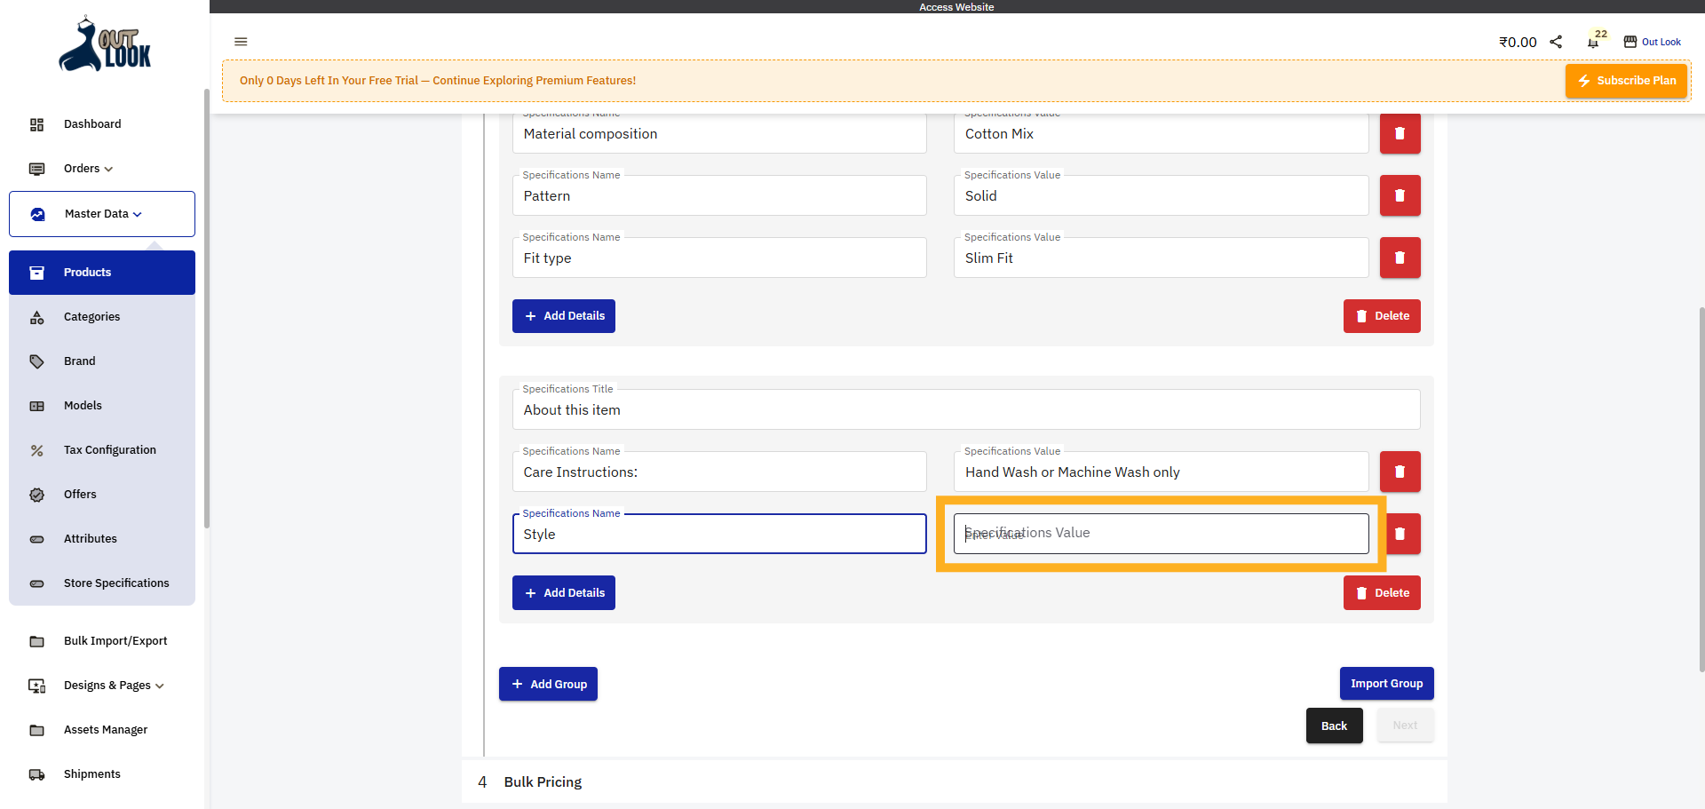Go to Store Specifications page
The height and width of the screenshot is (809, 1705).
116,583
